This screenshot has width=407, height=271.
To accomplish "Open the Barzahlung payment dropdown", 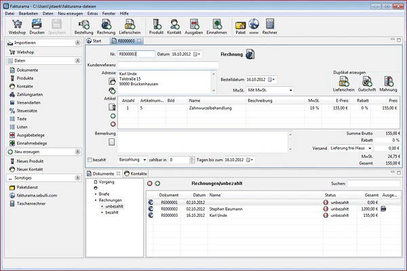I will (132, 160).
